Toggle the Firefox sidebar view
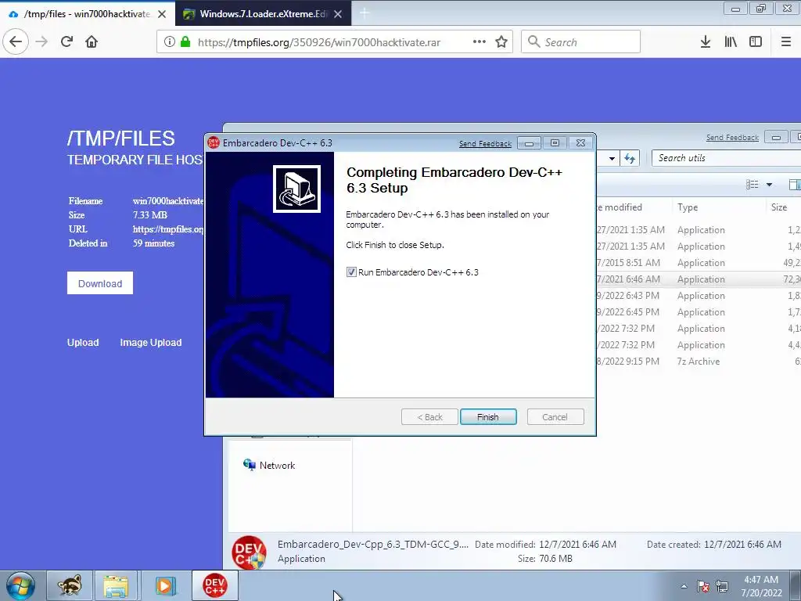The height and width of the screenshot is (601, 801). pyautogui.click(x=756, y=42)
